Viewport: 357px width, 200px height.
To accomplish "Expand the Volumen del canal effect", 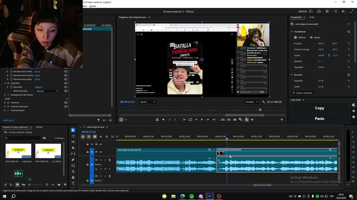I will tap(5, 107).
